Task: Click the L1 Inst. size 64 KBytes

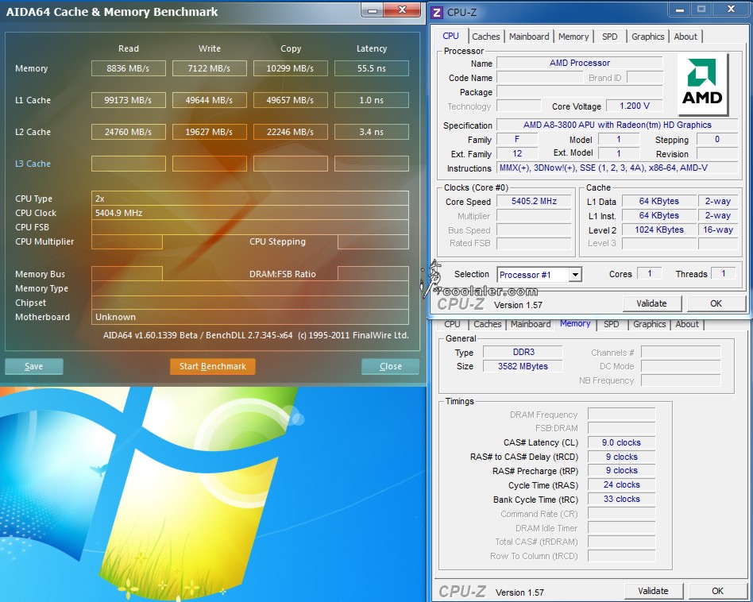Action: click(x=659, y=215)
